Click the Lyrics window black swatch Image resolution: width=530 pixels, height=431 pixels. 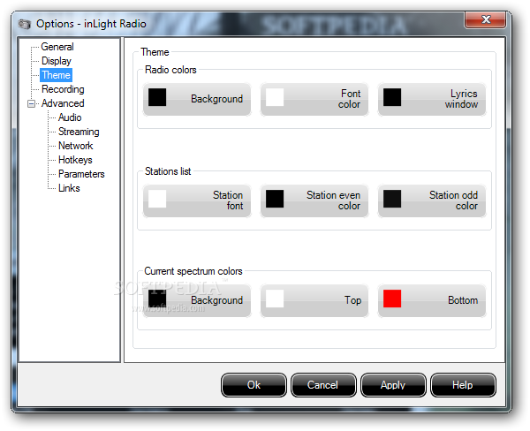tap(392, 97)
